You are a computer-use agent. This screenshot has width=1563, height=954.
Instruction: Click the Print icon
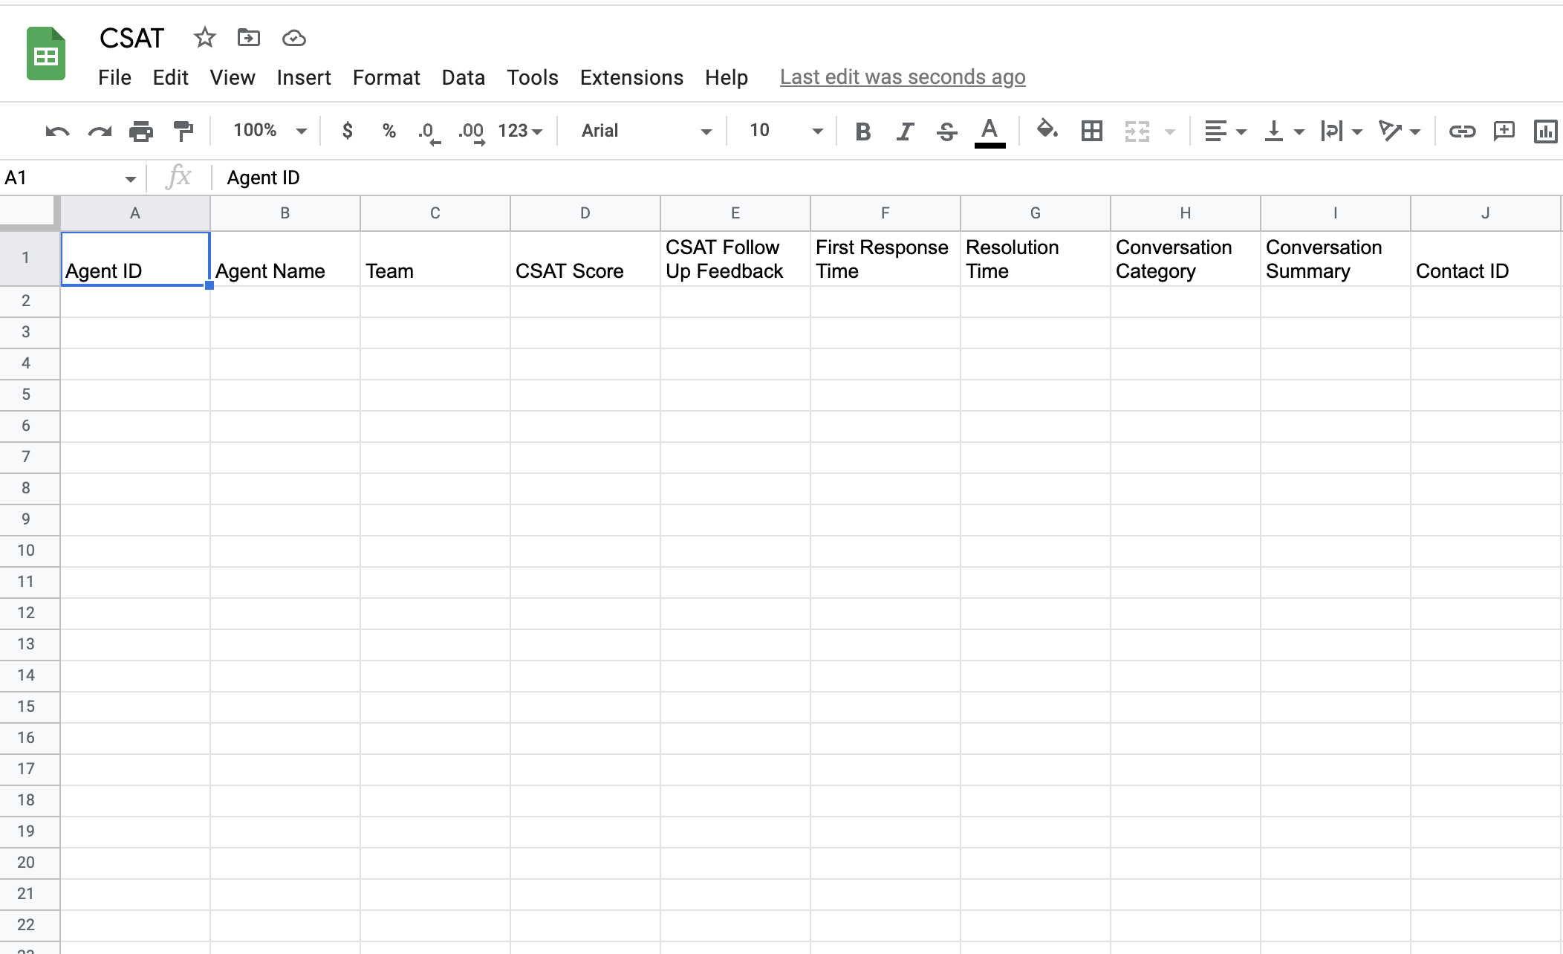click(140, 132)
